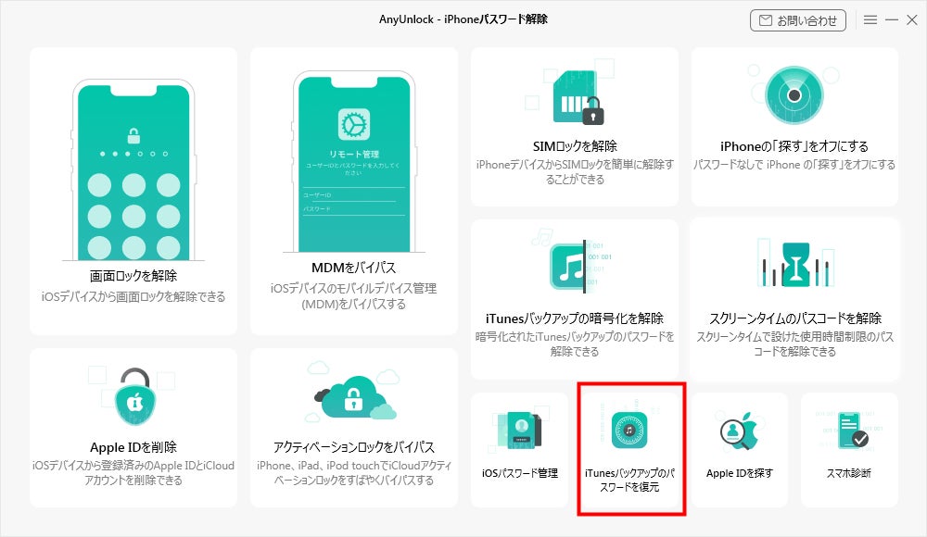Open the 画面ロックを解除 phone illustration
Screen dimensions: 927x537
tap(133, 170)
